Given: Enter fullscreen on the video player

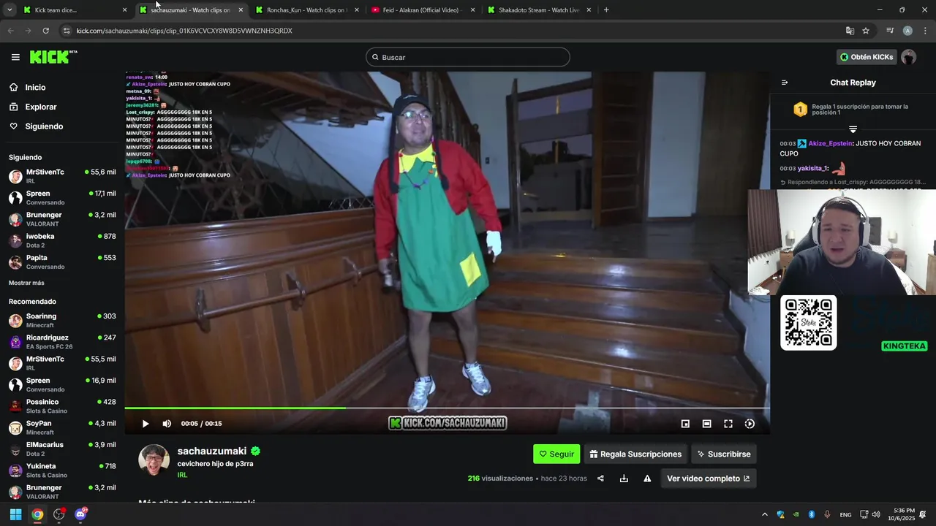Looking at the screenshot, I should point(728,424).
